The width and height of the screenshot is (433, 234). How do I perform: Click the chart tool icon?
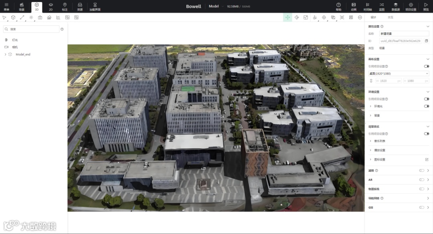coord(58,17)
